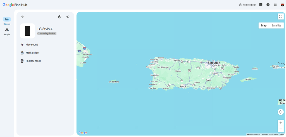Open the People sidebar section

(7, 32)
